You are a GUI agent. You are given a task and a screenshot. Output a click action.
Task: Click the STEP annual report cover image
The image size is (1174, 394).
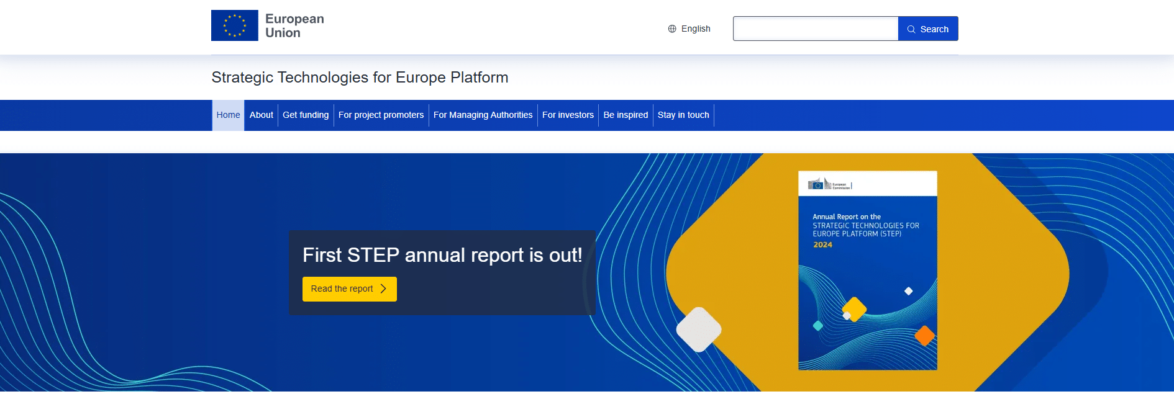[868, 271]
